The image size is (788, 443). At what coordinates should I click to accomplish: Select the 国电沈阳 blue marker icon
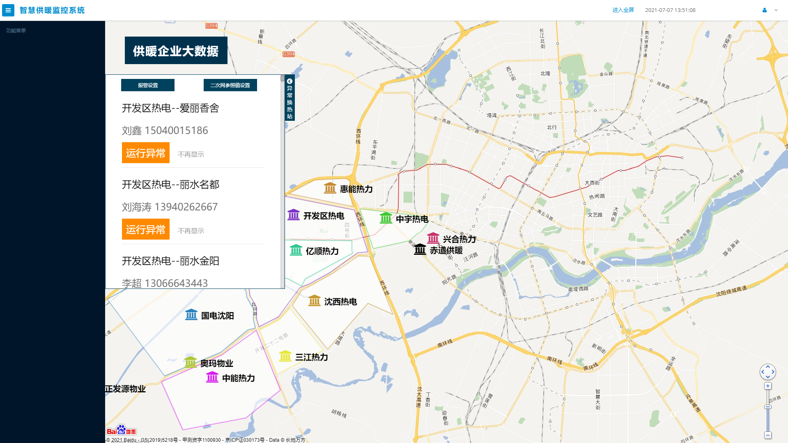tap(191, 315)
